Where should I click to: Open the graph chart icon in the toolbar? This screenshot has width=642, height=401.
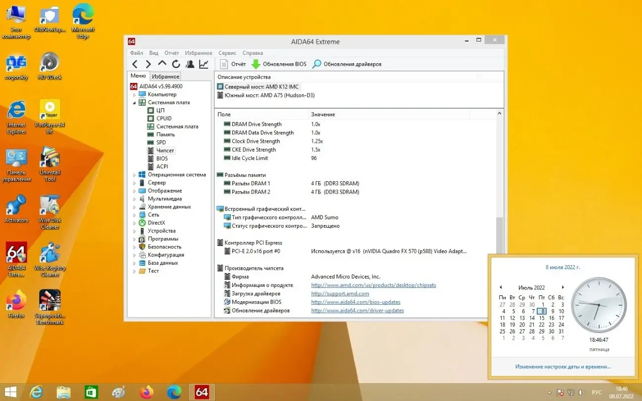[x=204, y=64]
